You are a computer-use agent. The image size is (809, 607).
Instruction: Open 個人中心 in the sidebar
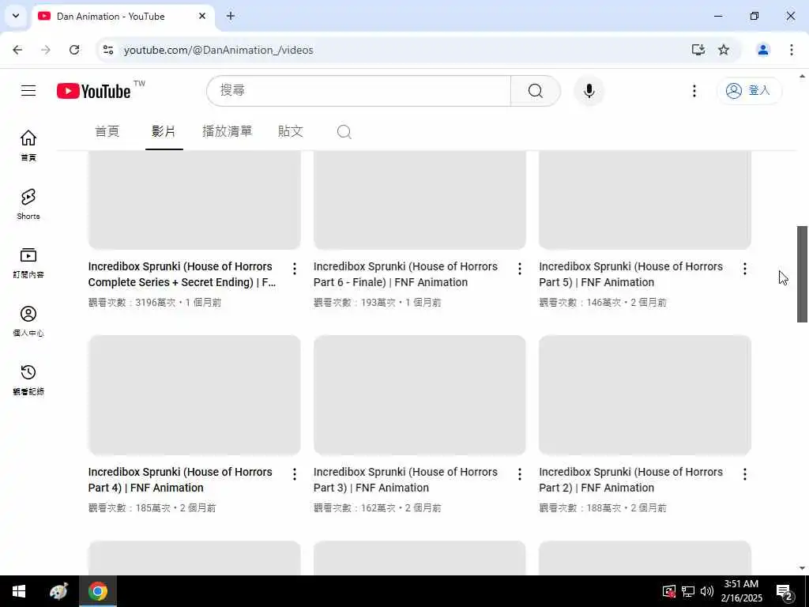pyautogui.click(x=28, y=321)
